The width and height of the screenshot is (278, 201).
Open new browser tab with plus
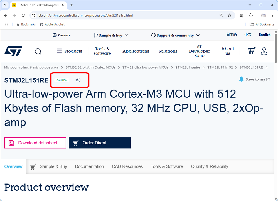pyautogui.click(x=72, y=5)
